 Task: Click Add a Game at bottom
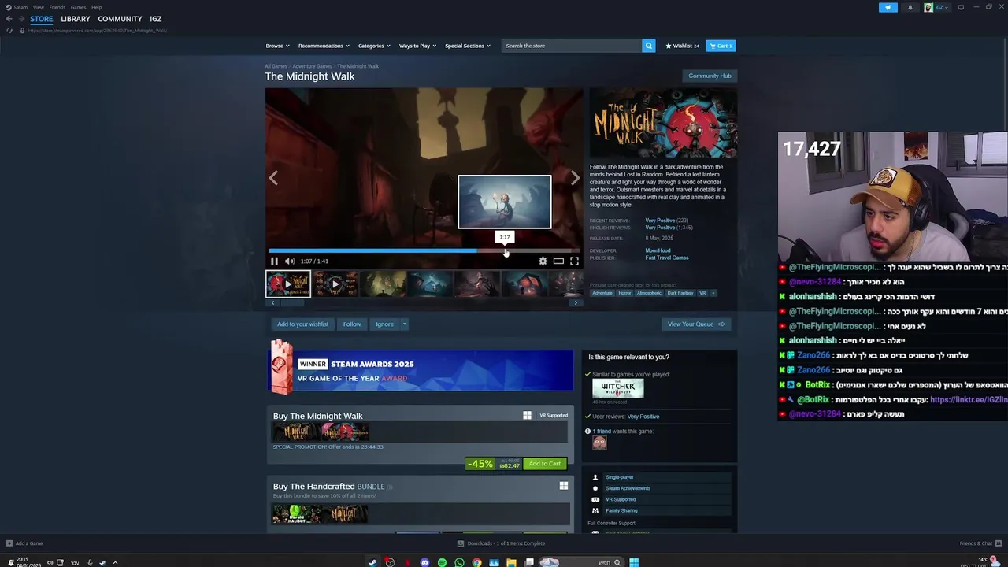pyautogui.click(x=24, y=543)
